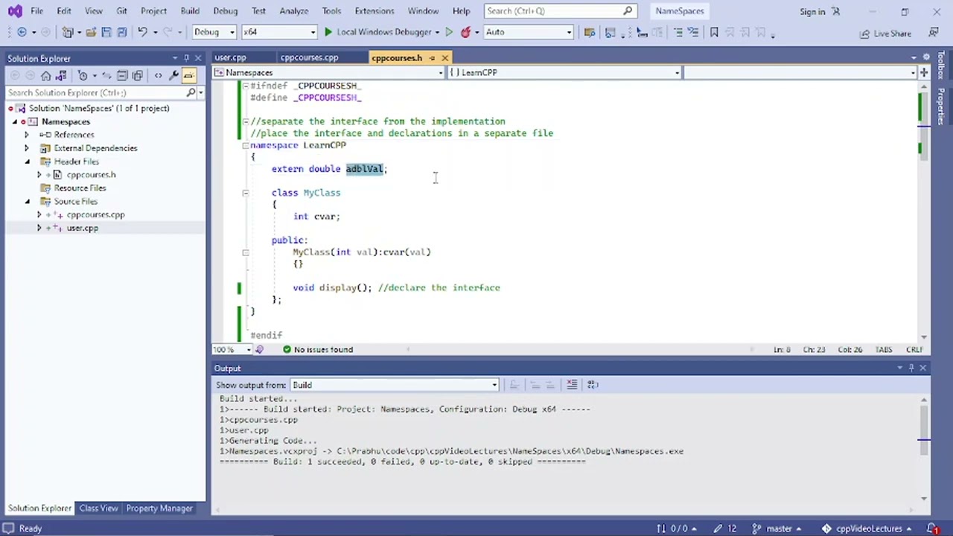Open the x64 platform dropdown
The height and width of the screenshot is (536, 953).
pos(278,32)
